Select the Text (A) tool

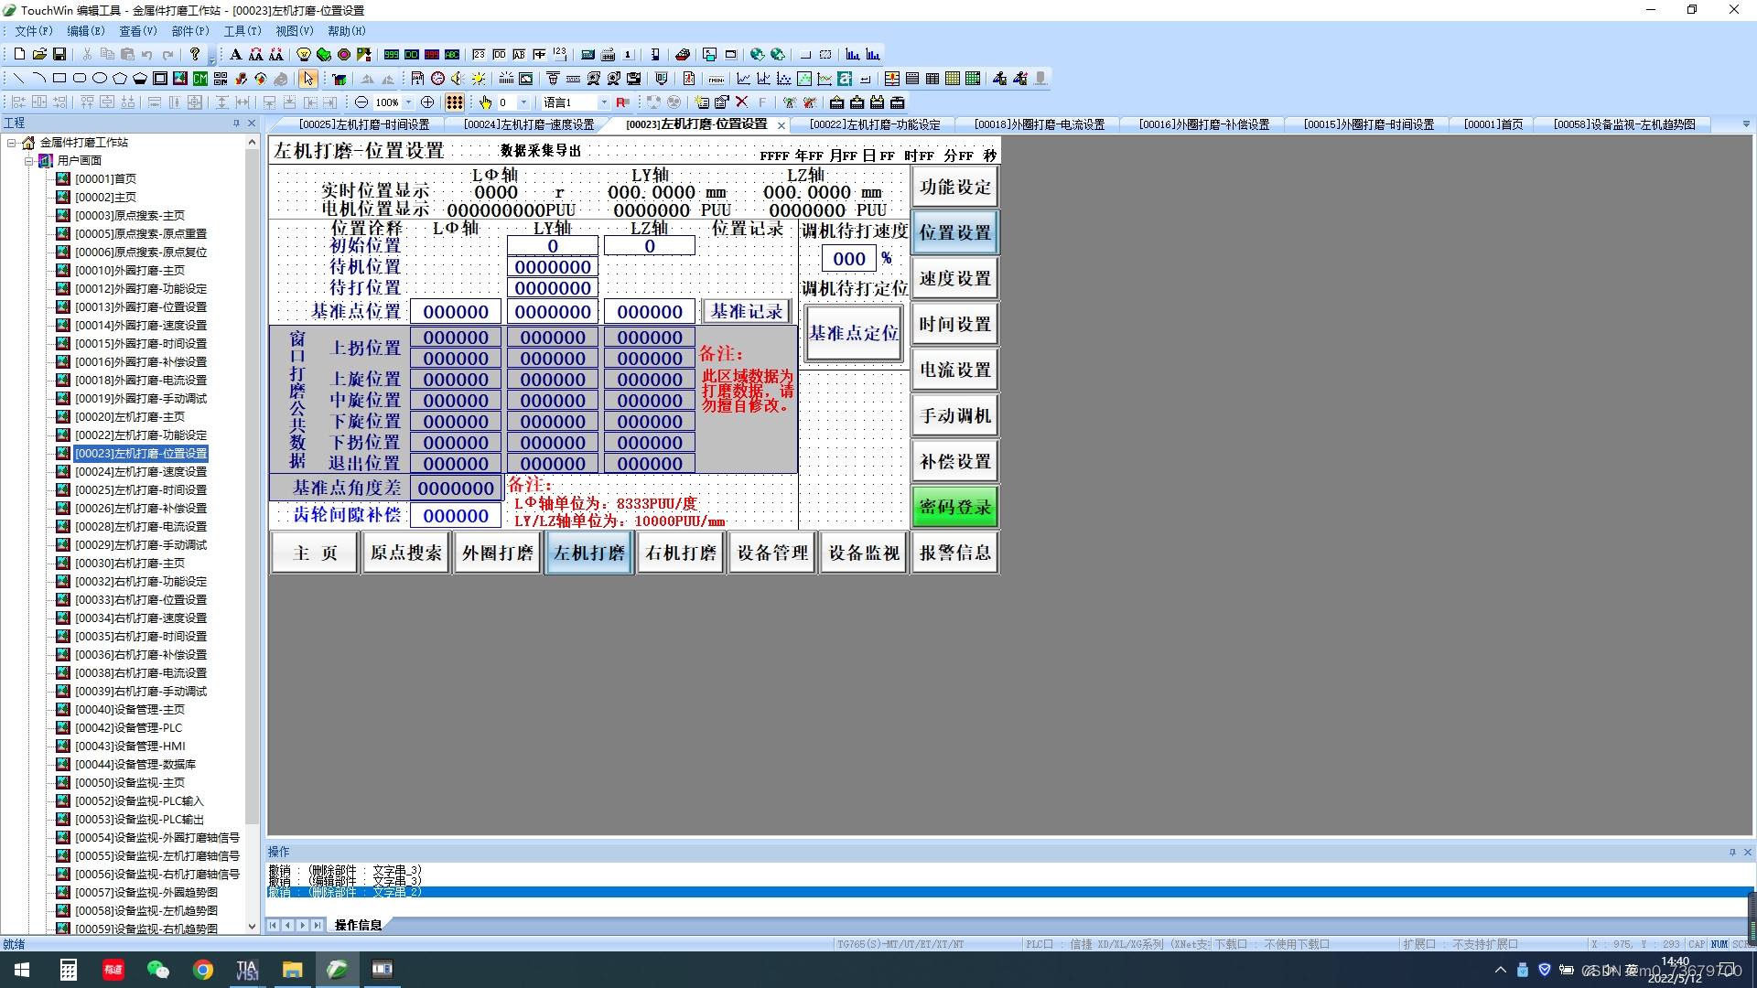click(235, 55)
